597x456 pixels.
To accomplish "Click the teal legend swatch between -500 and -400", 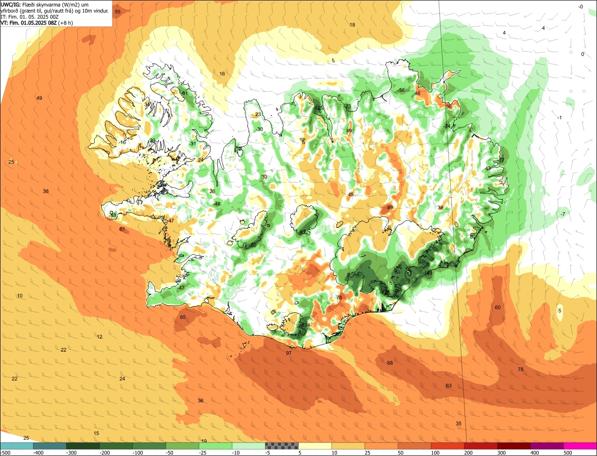I will point(17,446).
